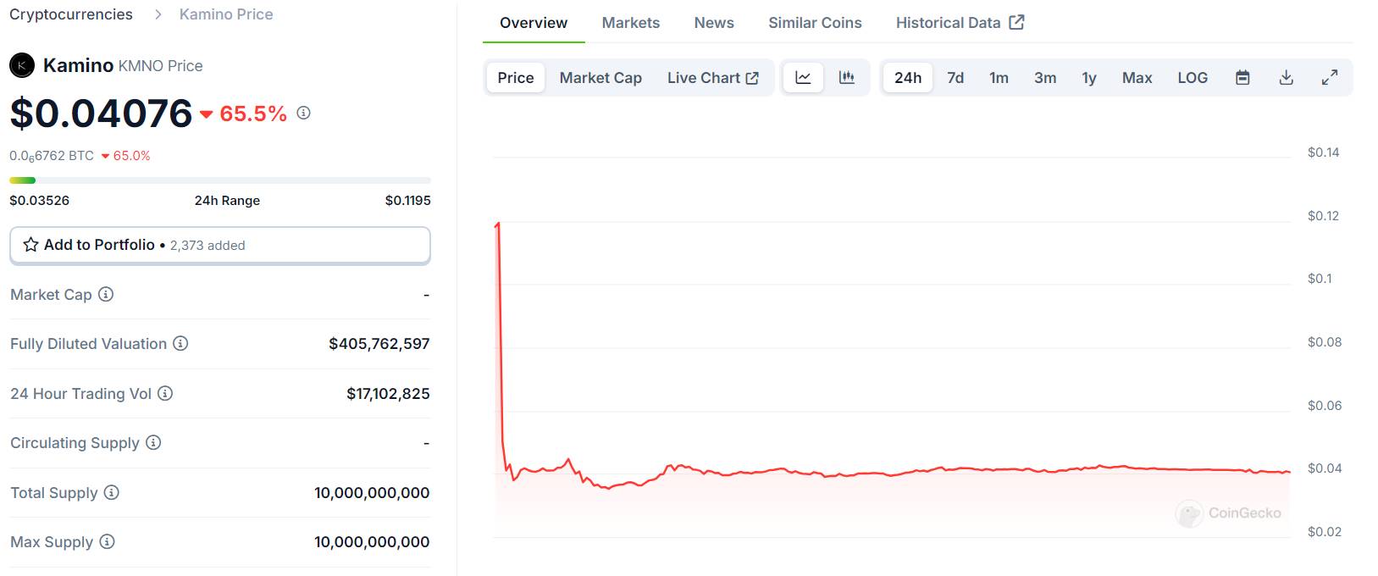Toggle LOG scale on chart
The height and width of the screenshot is (576, 1378).
coord(1193,78)
